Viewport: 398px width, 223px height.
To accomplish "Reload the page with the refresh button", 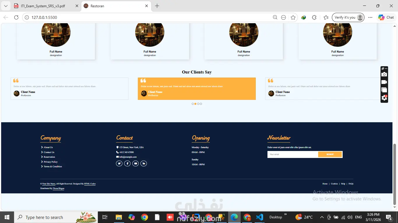I will pyautogui.click(x=16, y=17).
